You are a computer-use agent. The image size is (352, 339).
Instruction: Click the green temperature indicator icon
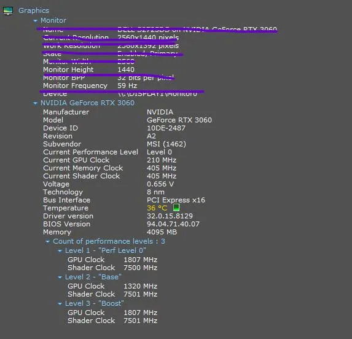click(176, 207)
